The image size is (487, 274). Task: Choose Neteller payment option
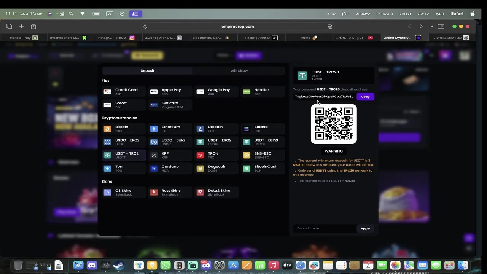pos(263,92)
